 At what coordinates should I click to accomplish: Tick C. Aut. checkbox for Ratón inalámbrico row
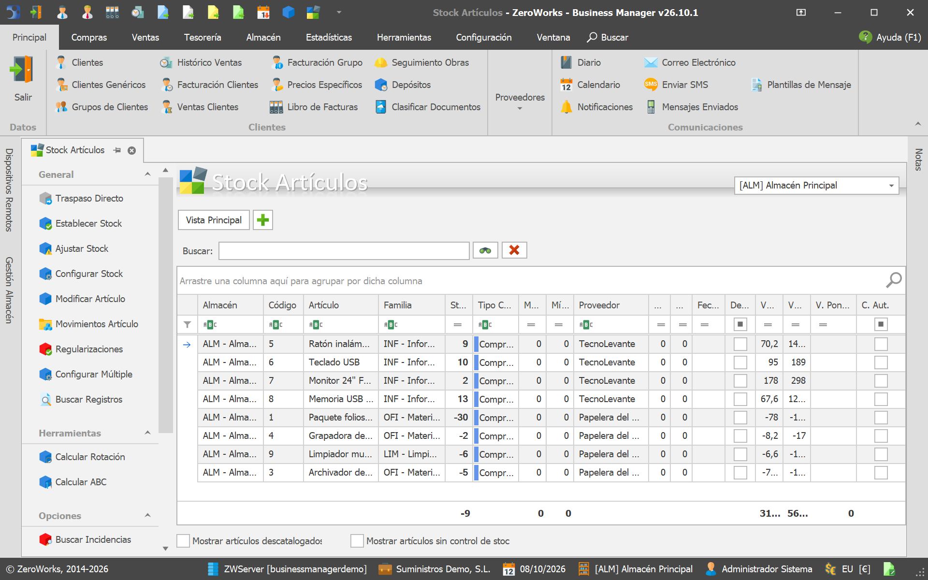(x=881, y=344)
